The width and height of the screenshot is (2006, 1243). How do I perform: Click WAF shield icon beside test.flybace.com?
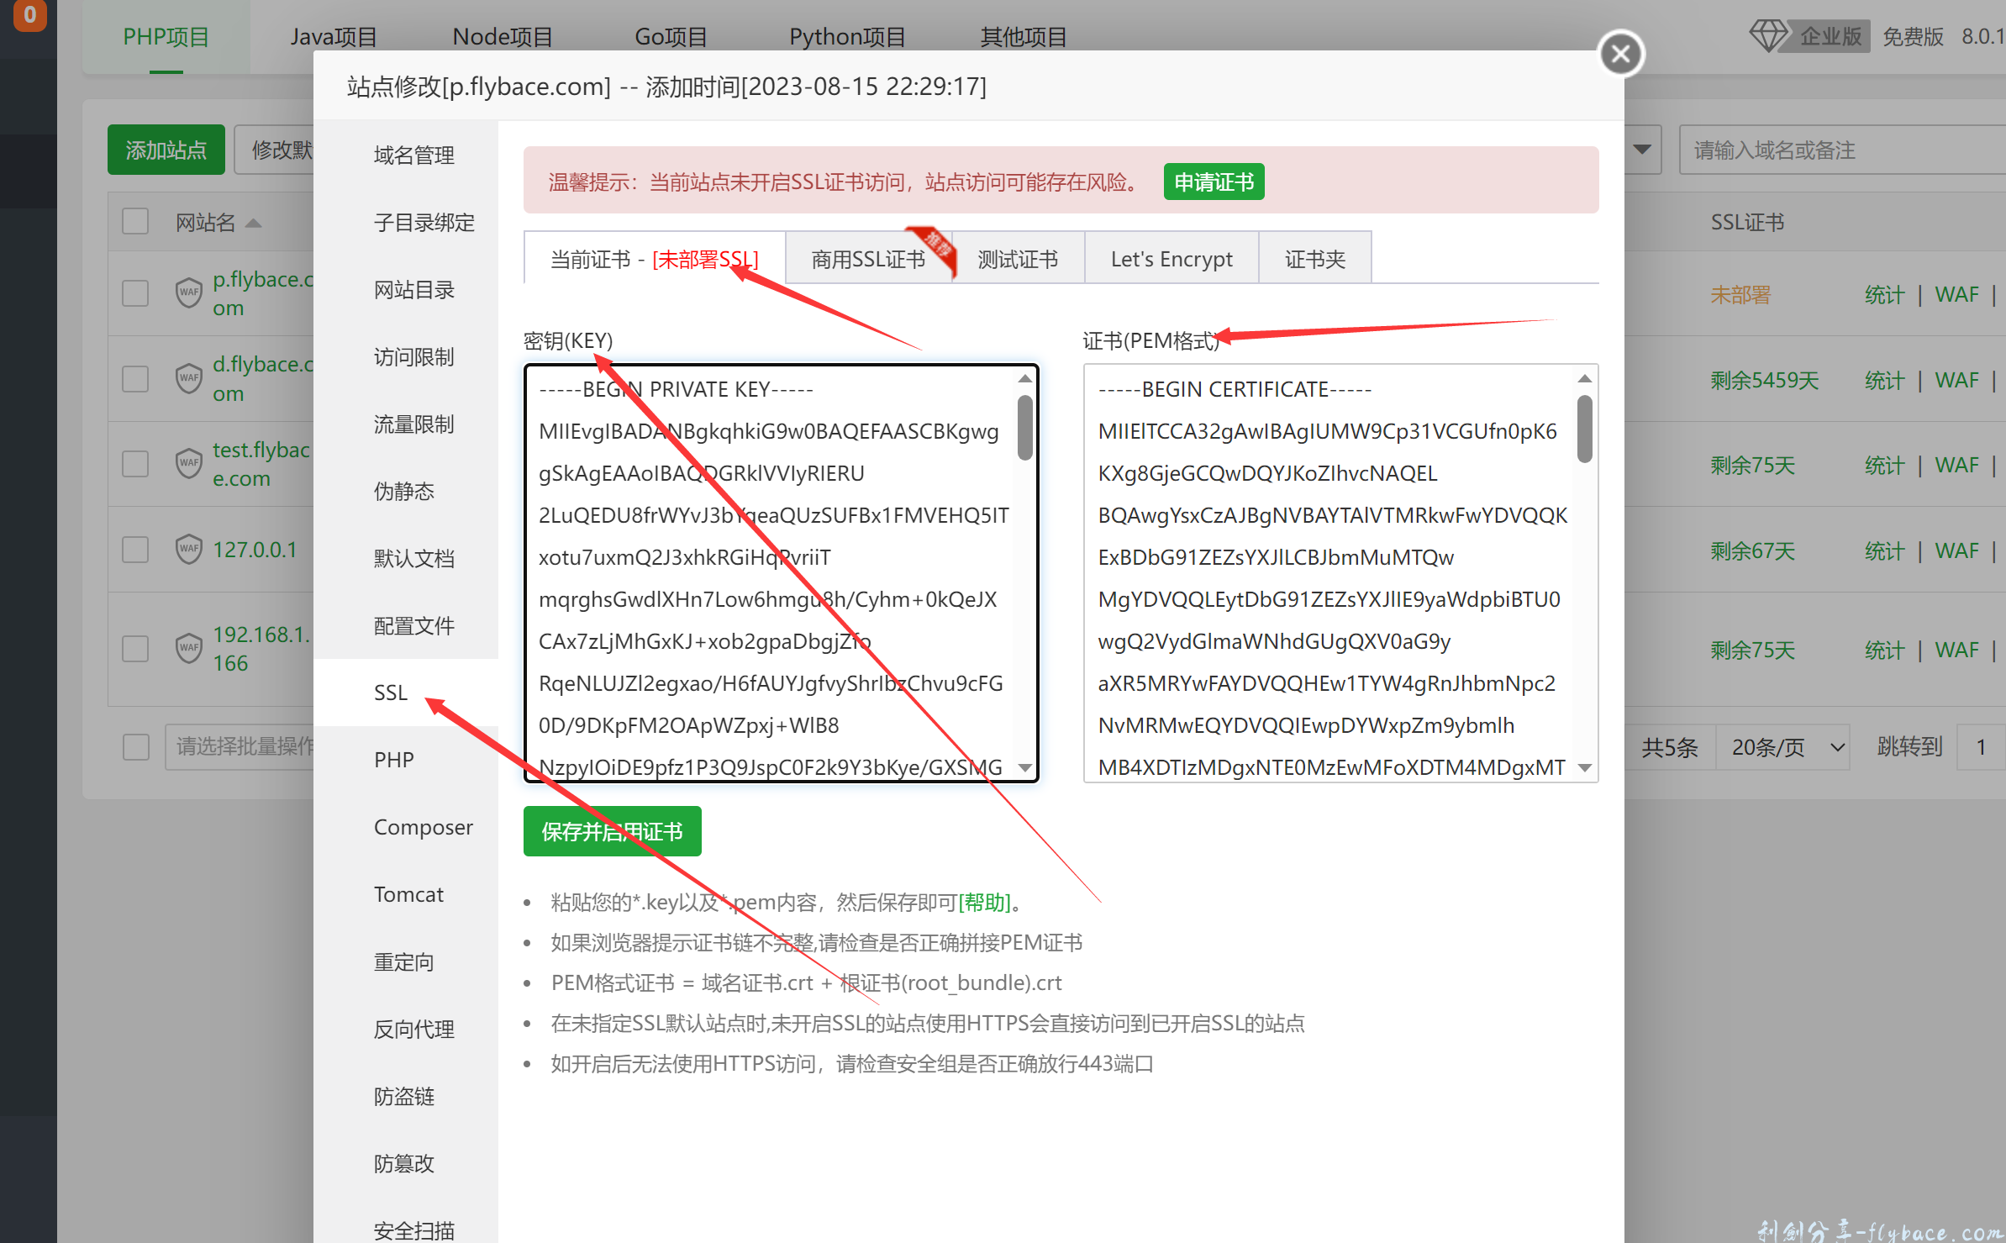click(x=189, y=464)
